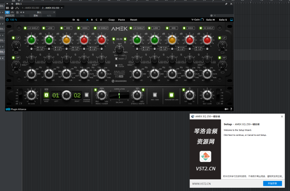Open the plugin toolbar display icon after Solo S

231,20
